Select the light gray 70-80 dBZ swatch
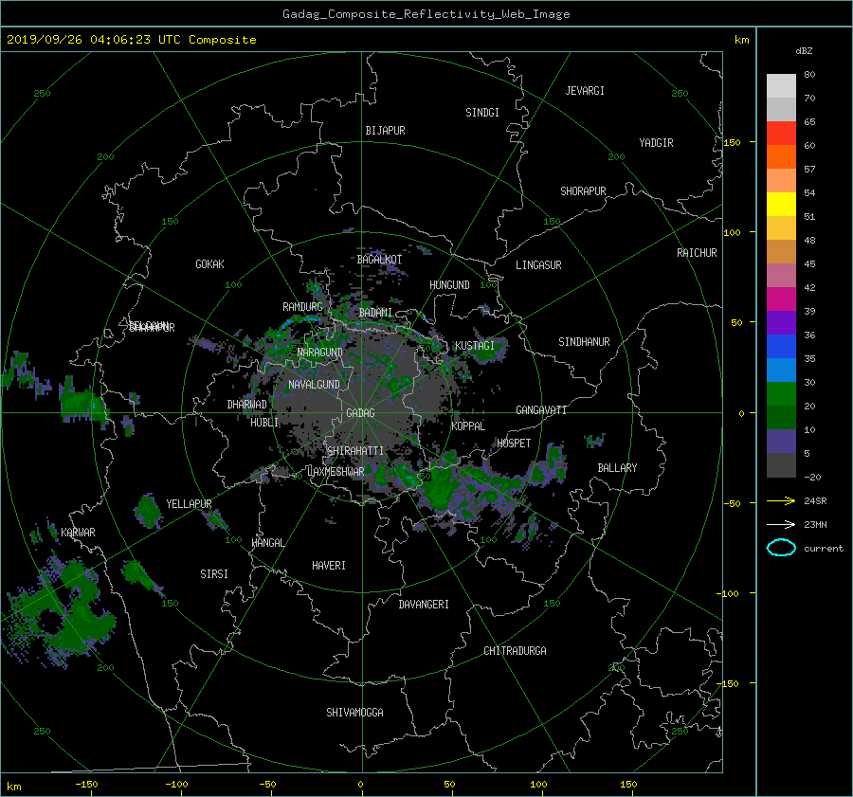 coord(781,85)
